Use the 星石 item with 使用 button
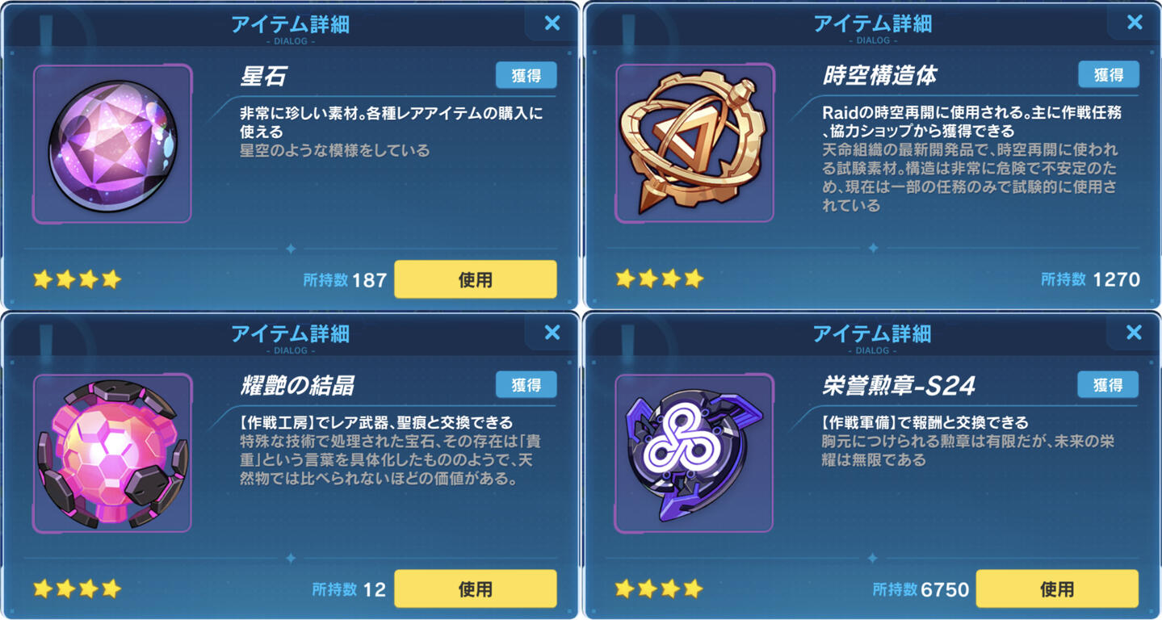Viewport: 1162px width, 620px height. [475, 279]
